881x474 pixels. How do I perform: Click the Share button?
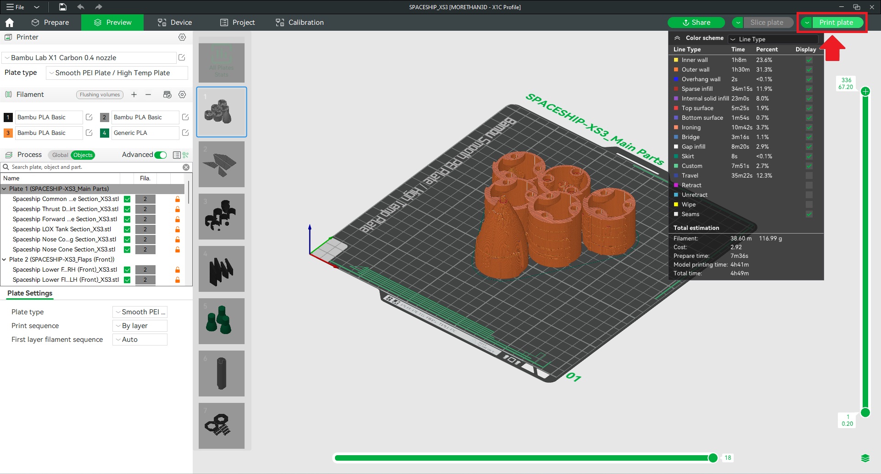pyautogui.click(x=696, y=22)
